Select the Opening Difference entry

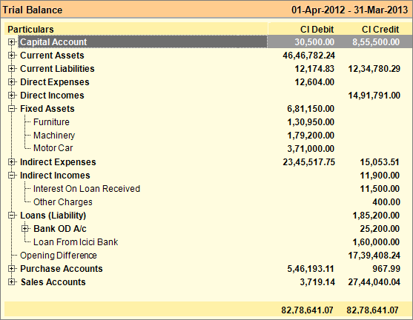[x=59, y=256]
